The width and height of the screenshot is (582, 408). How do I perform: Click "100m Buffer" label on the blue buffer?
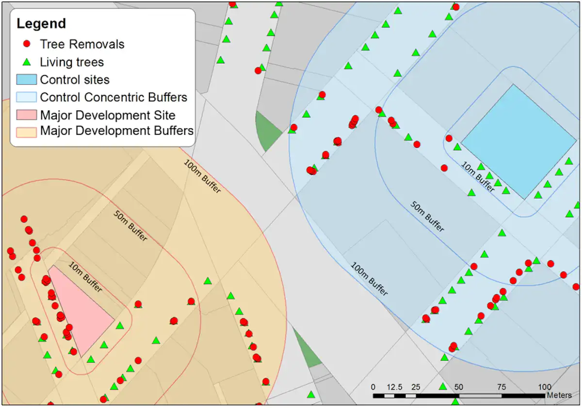pos(369,279)
